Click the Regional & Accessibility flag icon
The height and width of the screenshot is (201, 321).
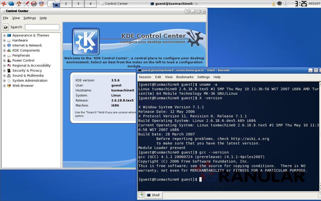[9, 65]
